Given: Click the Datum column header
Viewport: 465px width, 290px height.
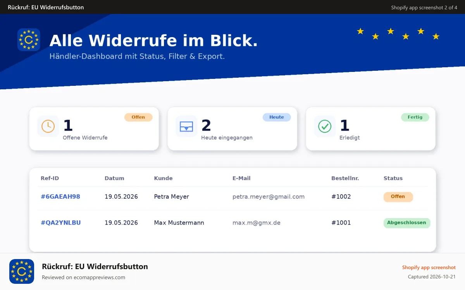Looking at the screenshot, I should (114, 178).
